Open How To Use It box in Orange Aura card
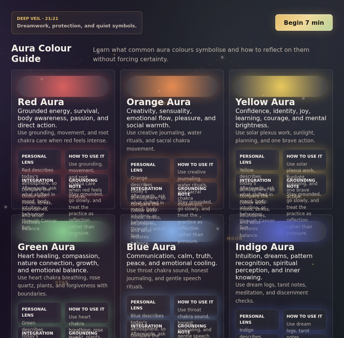This screenshot has width=344, height=338. click(195, 168)
